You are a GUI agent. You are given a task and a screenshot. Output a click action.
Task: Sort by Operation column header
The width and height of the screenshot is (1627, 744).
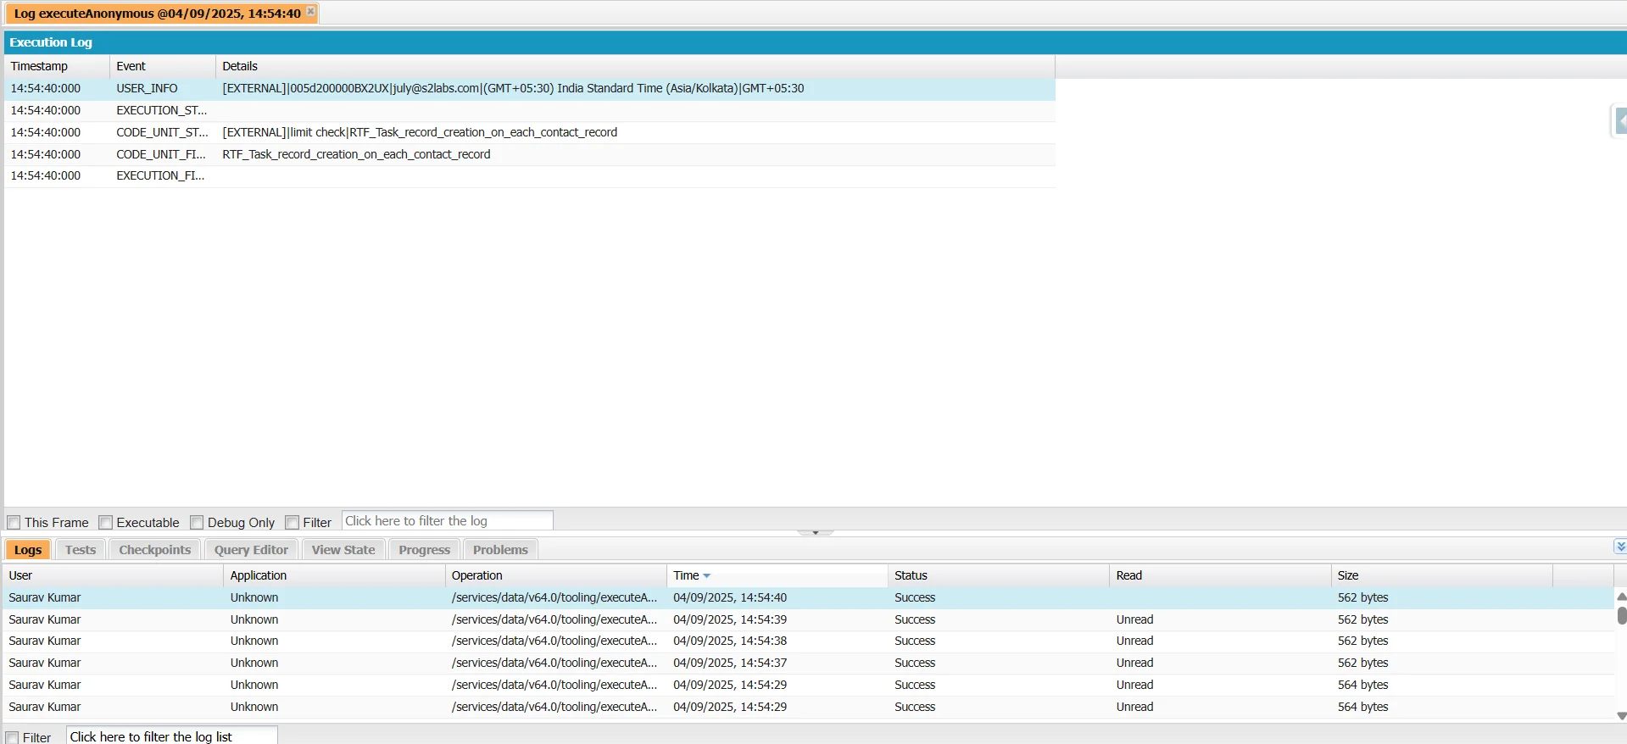555,575
